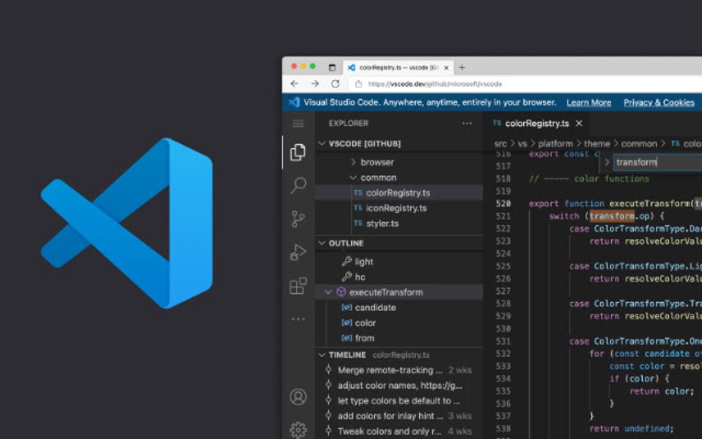Screen dimensions: 702x439
Task: Open Explorer more actions ellipsis menu
Action: (467, 123)
